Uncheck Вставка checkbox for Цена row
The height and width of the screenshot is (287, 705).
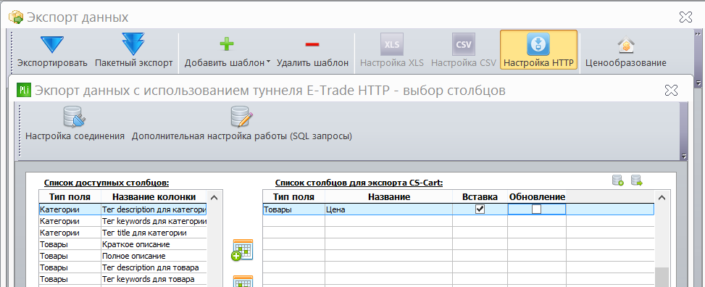click(480, 209)
